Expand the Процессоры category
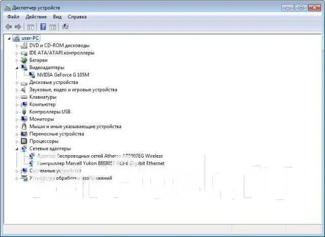325x237 pixels. (17, 141)
